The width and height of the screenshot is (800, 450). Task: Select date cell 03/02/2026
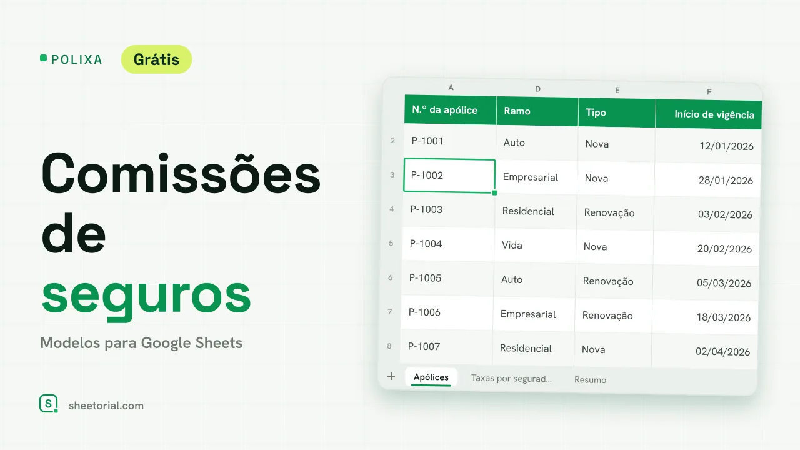[707, 214]
